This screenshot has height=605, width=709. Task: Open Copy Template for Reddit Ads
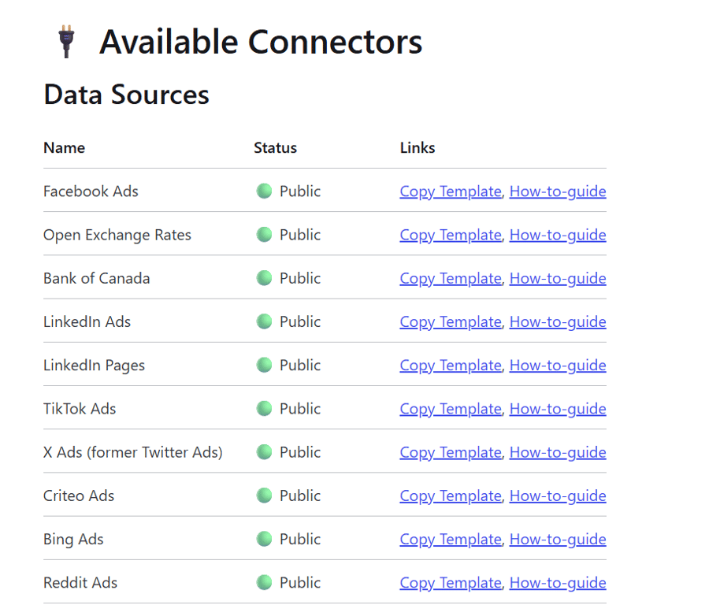[x=451, y=583]
